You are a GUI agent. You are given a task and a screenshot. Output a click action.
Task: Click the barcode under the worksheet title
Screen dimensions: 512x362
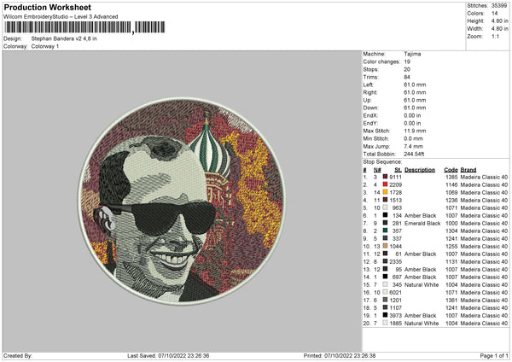pyautogui.click(x=84, y=27)
